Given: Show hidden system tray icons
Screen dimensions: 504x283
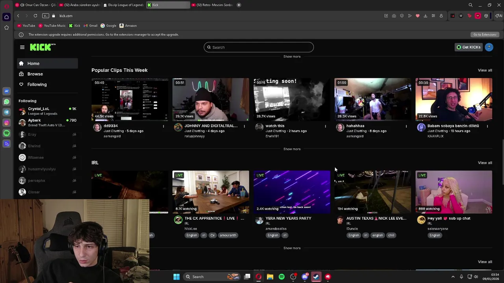Looking at the screenshot, I should point(453,277).
